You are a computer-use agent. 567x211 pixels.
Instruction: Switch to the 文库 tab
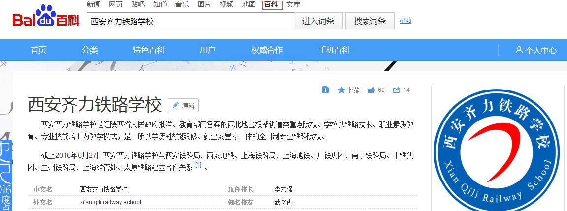coord(293,5)
